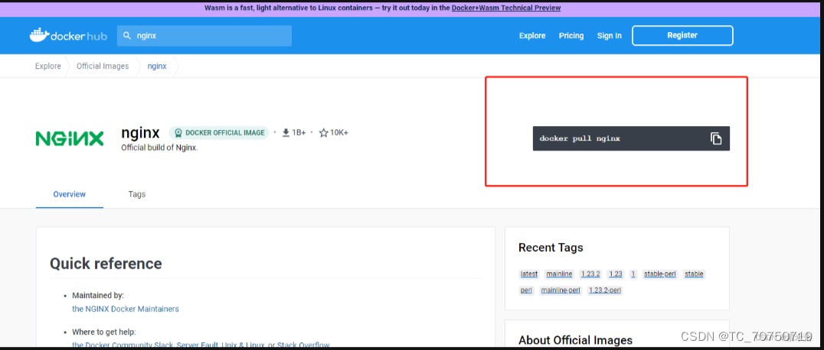Open the stable-perl tag
824x350 pixels.
point(660,274)
